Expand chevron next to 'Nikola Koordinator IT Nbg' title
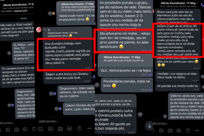 197,3
